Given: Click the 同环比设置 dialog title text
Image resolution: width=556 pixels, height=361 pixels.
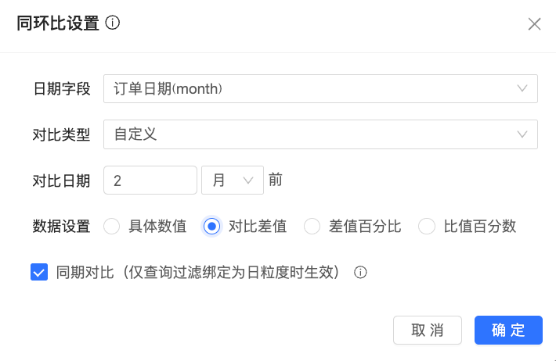Looking at the screenshot, I should [x=58, y=23].
